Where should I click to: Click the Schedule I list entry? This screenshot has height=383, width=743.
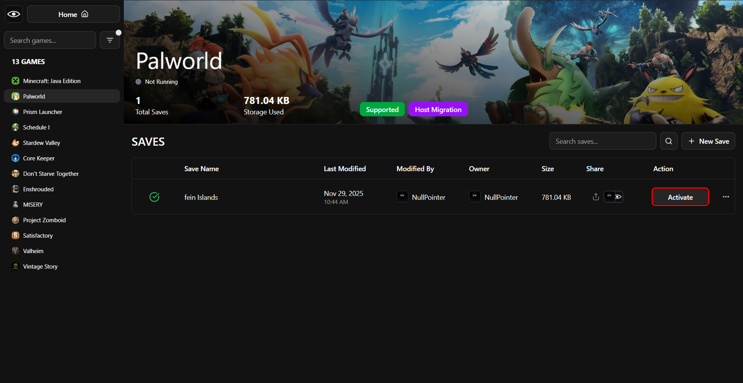[62, 127]
